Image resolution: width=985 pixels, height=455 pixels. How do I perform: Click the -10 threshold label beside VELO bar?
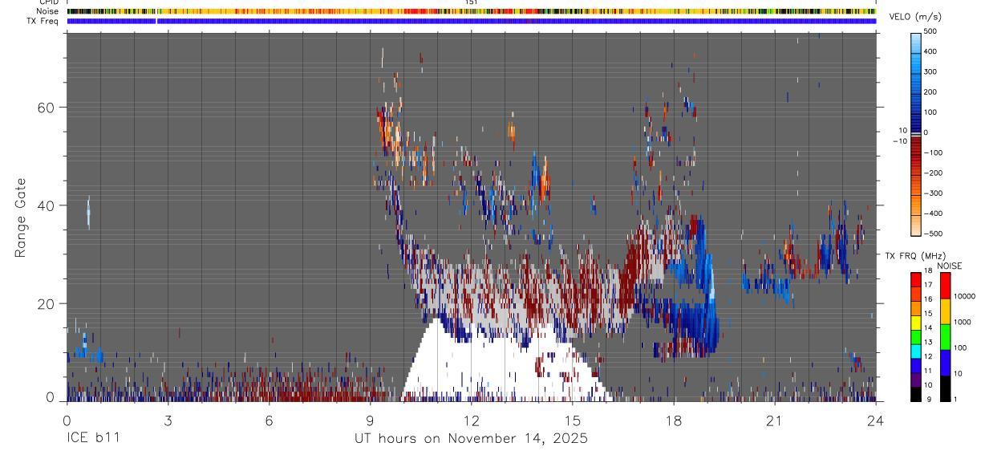click(899, 141)
